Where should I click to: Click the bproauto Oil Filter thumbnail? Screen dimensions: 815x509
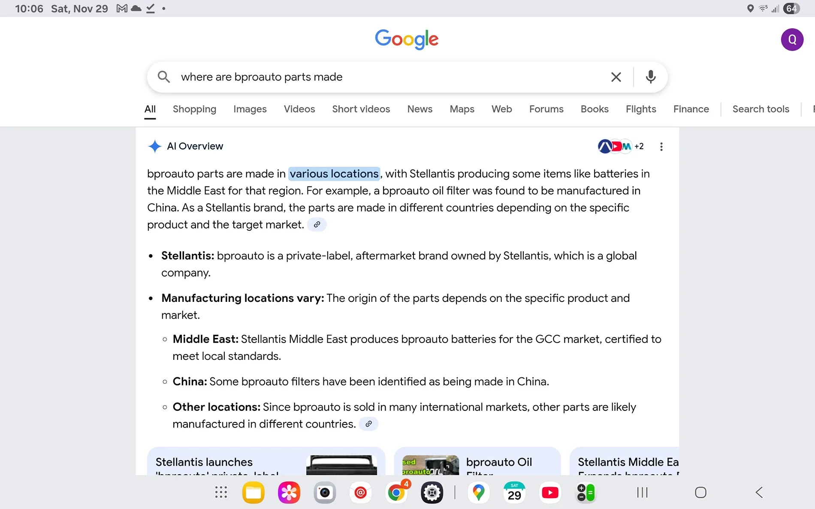(x=430, y=465)
